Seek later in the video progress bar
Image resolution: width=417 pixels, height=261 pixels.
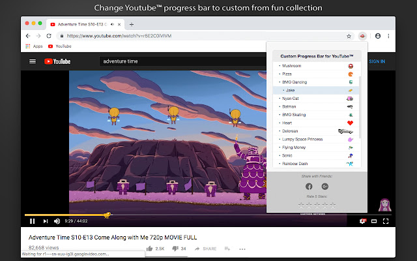(252, 215)
